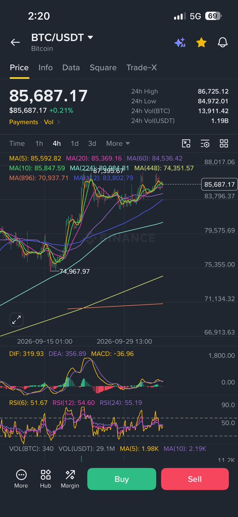Tap the green Buy button
The height and width of the screenshot is (517, 238).
122,479
